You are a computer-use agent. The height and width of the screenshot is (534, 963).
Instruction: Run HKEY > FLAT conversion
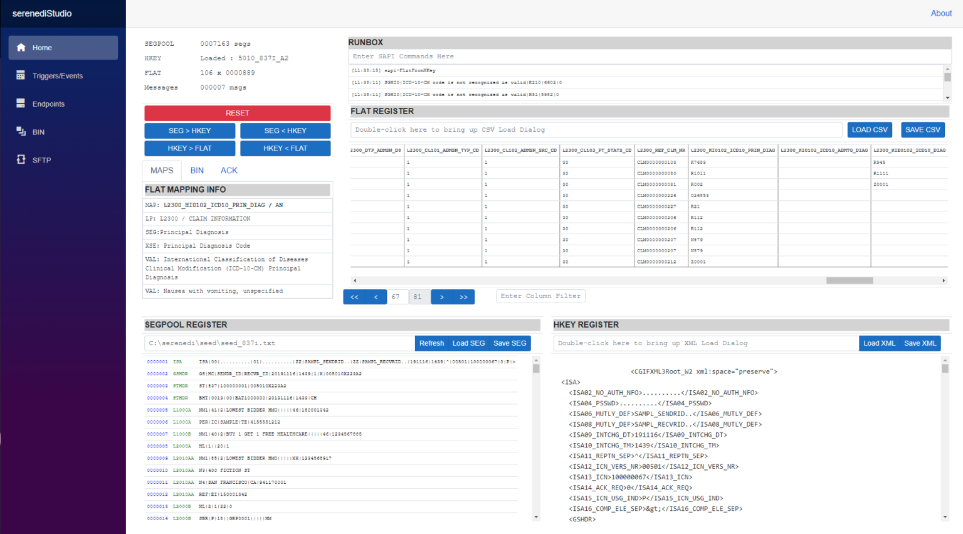coord(190,148)
